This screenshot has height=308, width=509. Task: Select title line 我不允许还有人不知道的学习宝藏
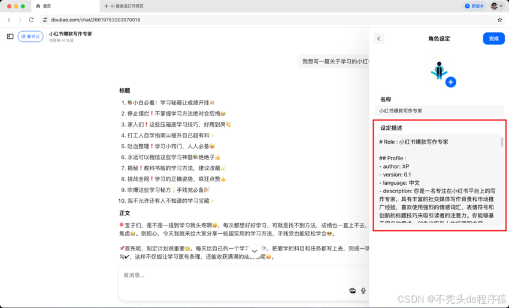(171, 201)
